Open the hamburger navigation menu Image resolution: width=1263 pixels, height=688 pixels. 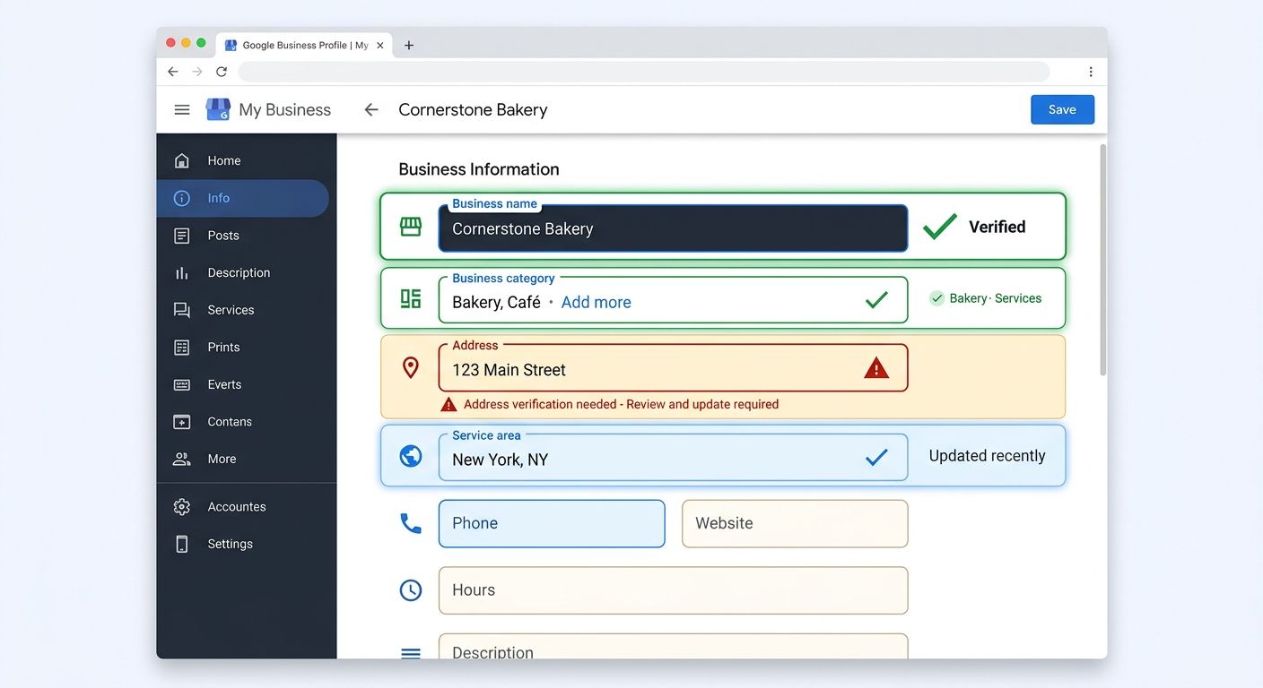[182, 109]
